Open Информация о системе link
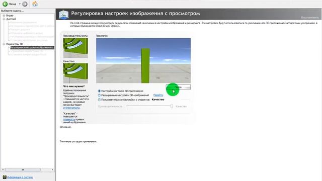The width and height of the screenshot is (322, 181). (x=20, y=177)
